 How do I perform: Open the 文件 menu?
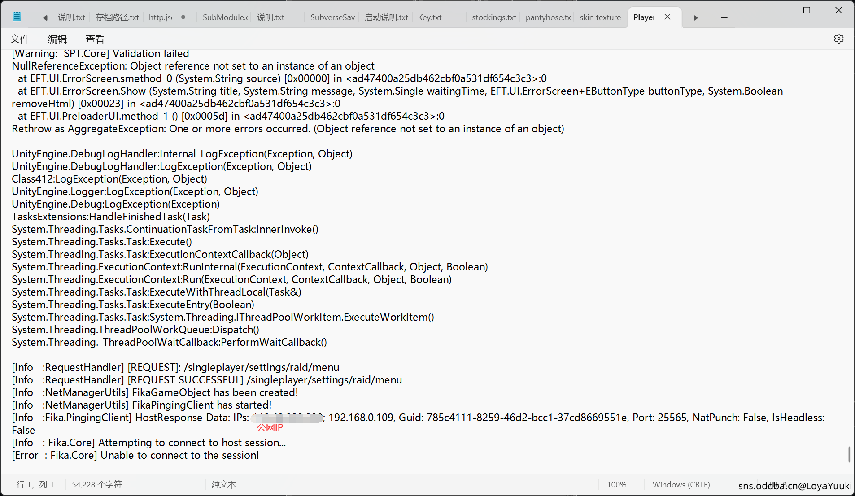pyautogui.click(x=20, y=39)
